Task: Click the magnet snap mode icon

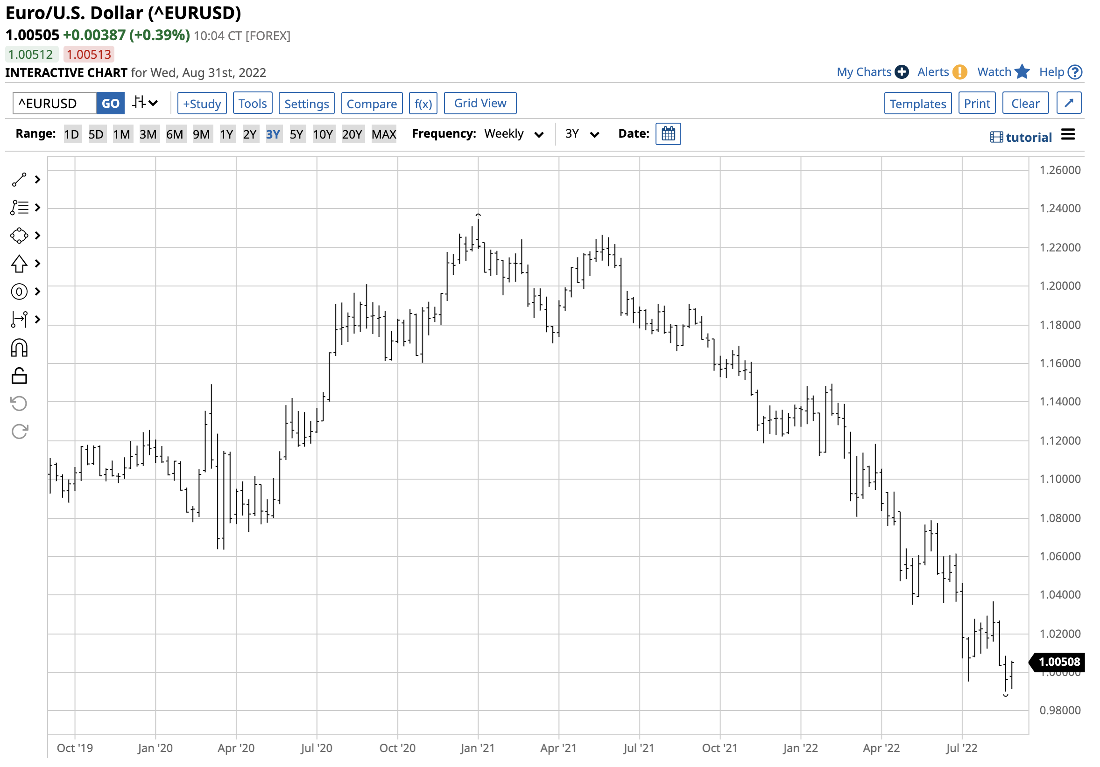Action: [x=19, y=349]
